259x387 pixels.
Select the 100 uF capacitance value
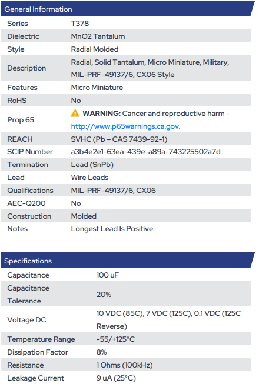[x=107, y=275]
